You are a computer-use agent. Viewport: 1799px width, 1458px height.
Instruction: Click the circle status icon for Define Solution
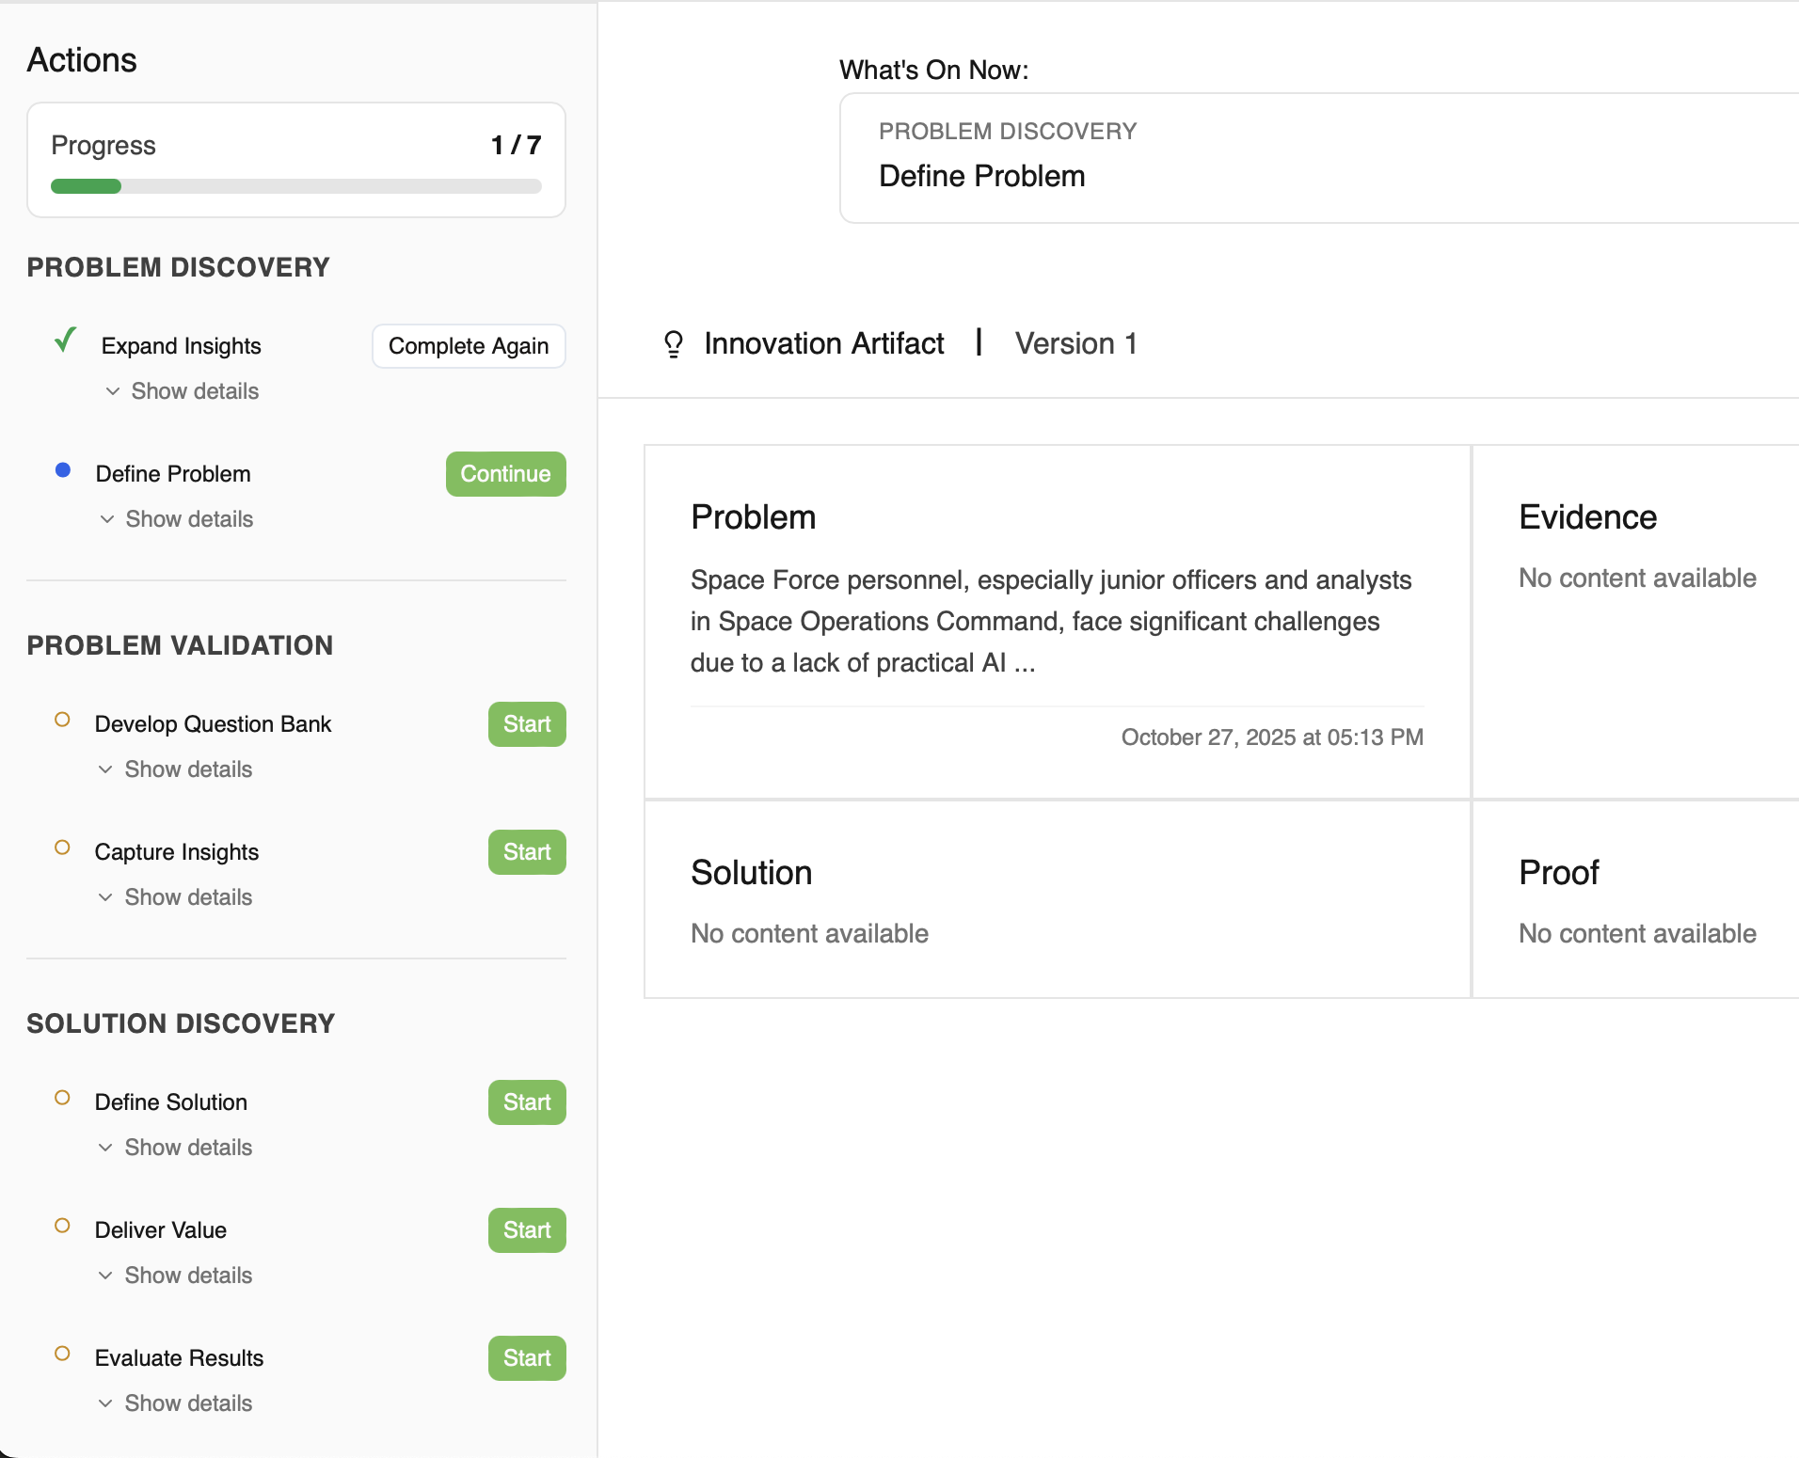point(62,1099)
